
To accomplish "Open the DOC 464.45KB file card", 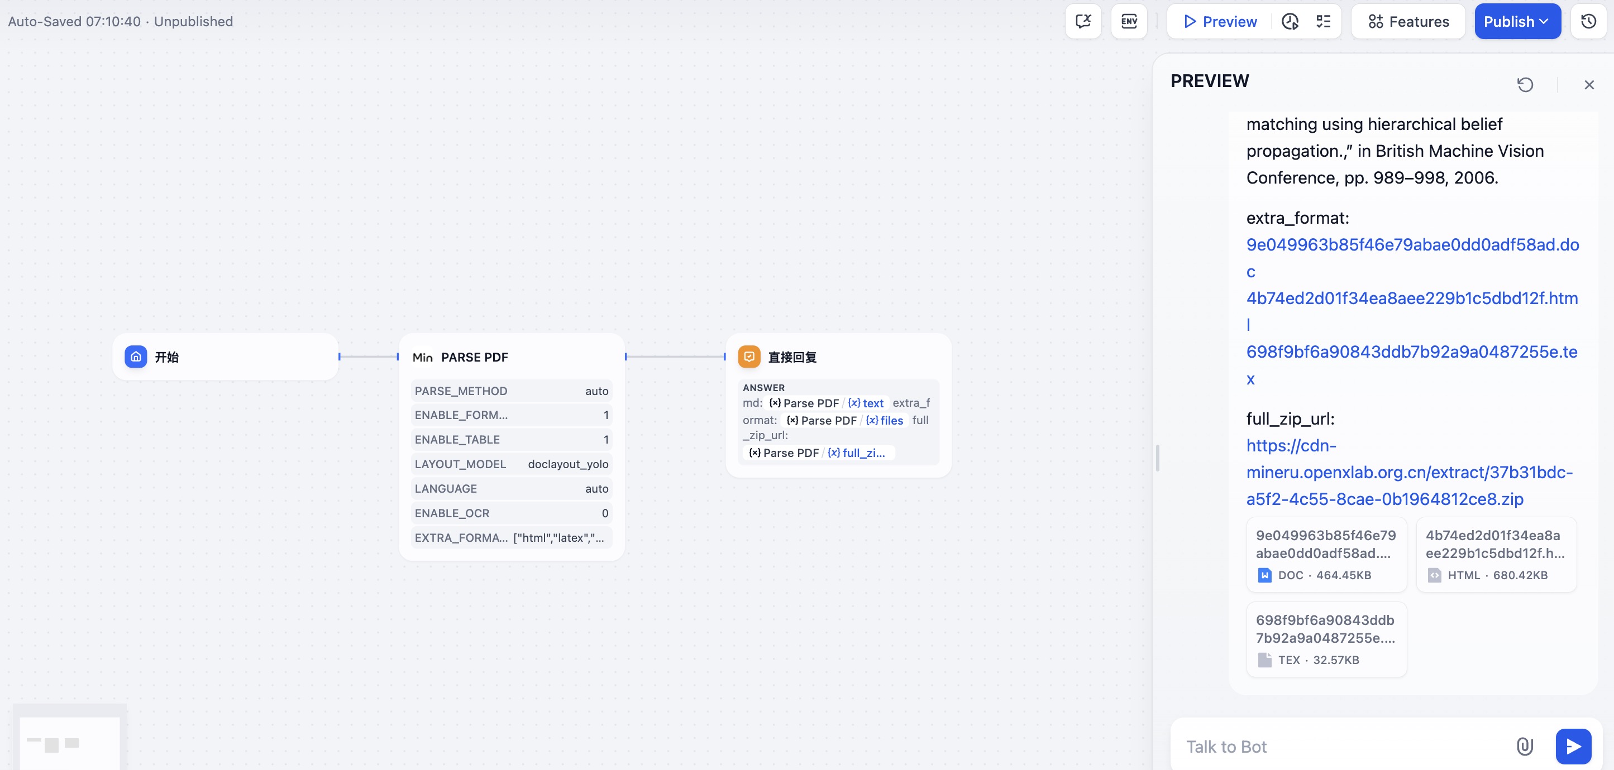I will (1326, 554).
